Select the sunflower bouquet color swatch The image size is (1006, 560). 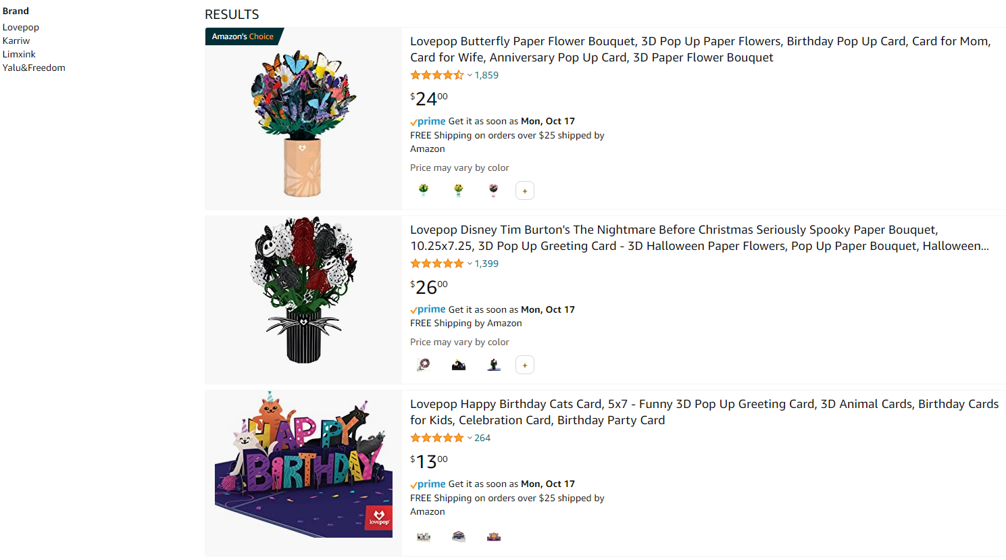point(459,190)
